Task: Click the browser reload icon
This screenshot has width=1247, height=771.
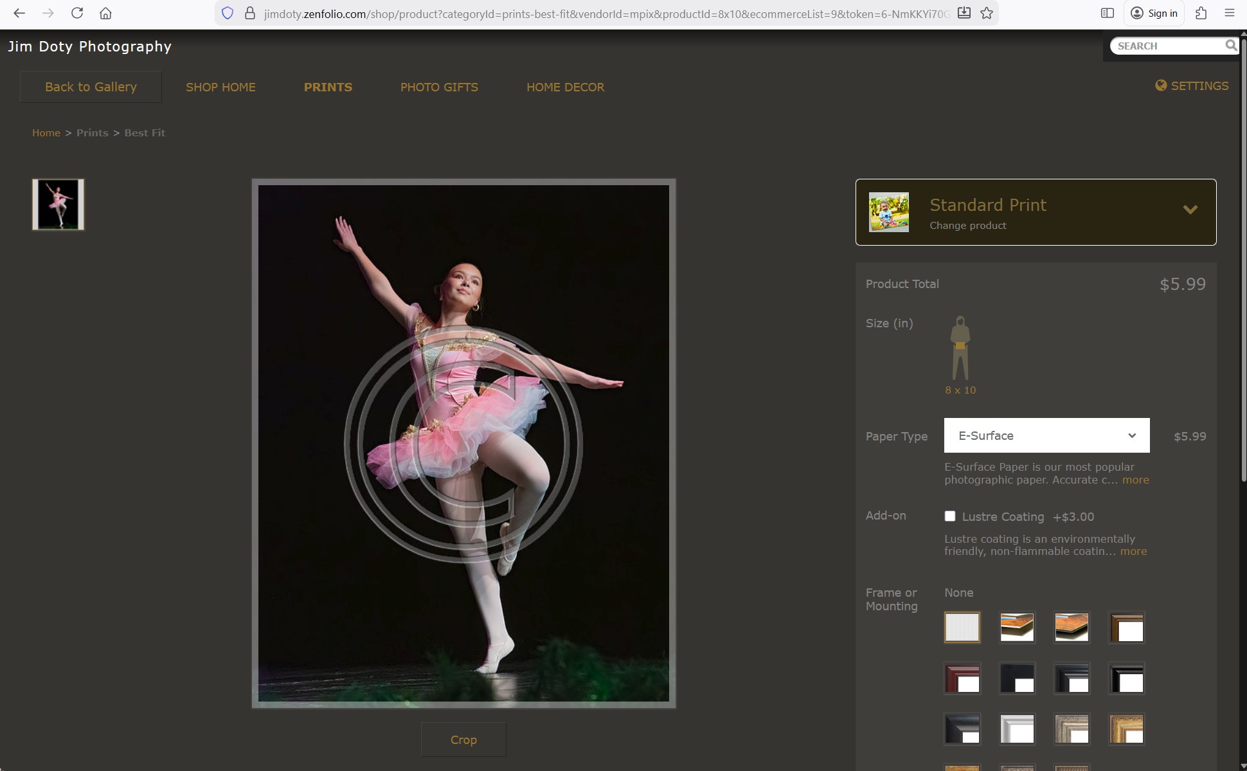Action: click(77, 13)
